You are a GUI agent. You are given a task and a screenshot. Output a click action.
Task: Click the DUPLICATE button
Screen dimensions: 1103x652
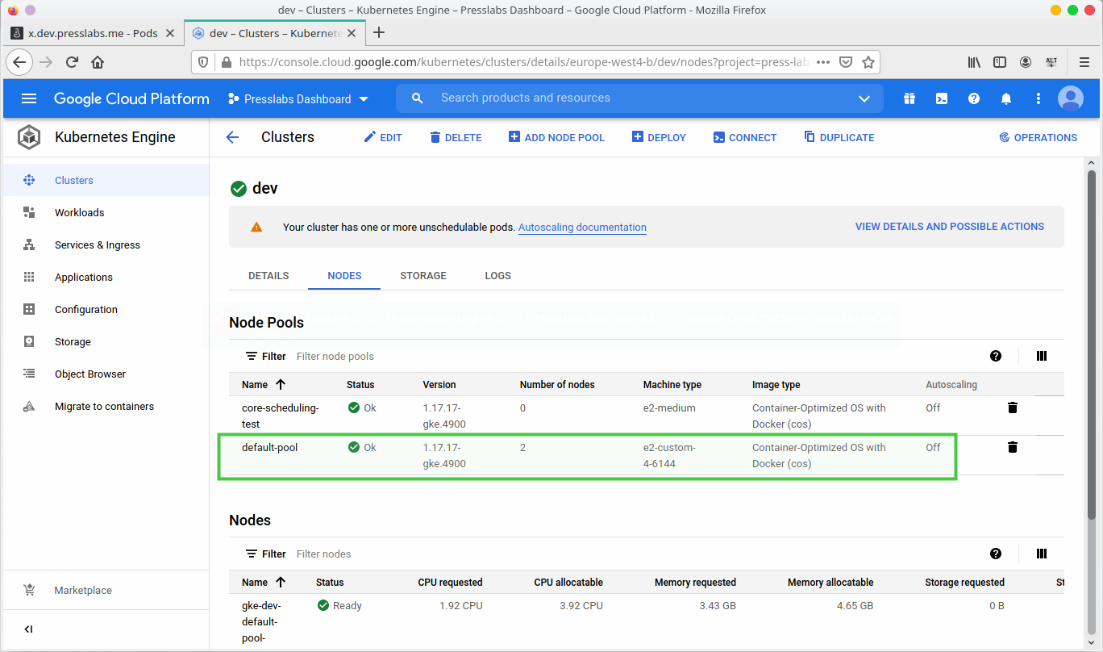(839, 137)
